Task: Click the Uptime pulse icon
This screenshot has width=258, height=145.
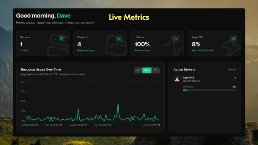Action: tap(176, 39)
